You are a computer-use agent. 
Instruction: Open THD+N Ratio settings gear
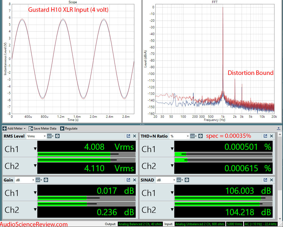pos(201,136)
